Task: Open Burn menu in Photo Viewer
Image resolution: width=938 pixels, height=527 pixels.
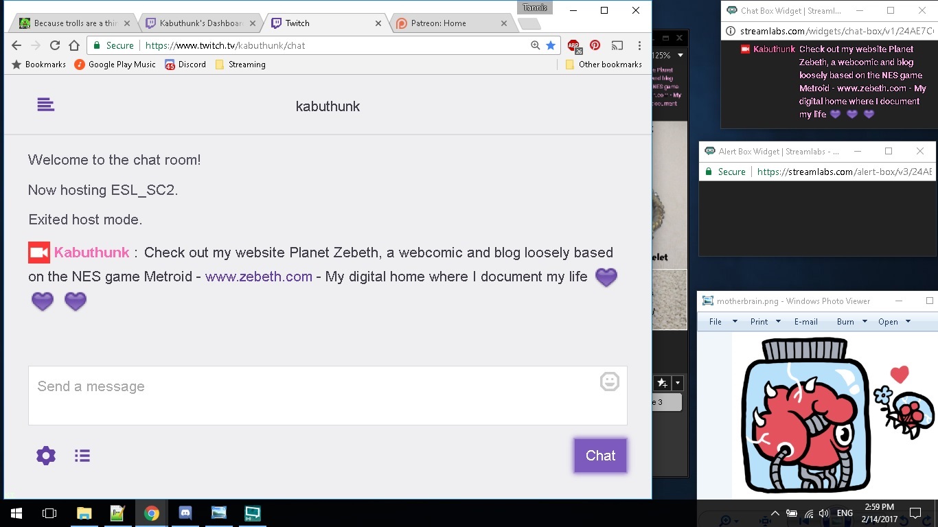Action: (852, 321)
